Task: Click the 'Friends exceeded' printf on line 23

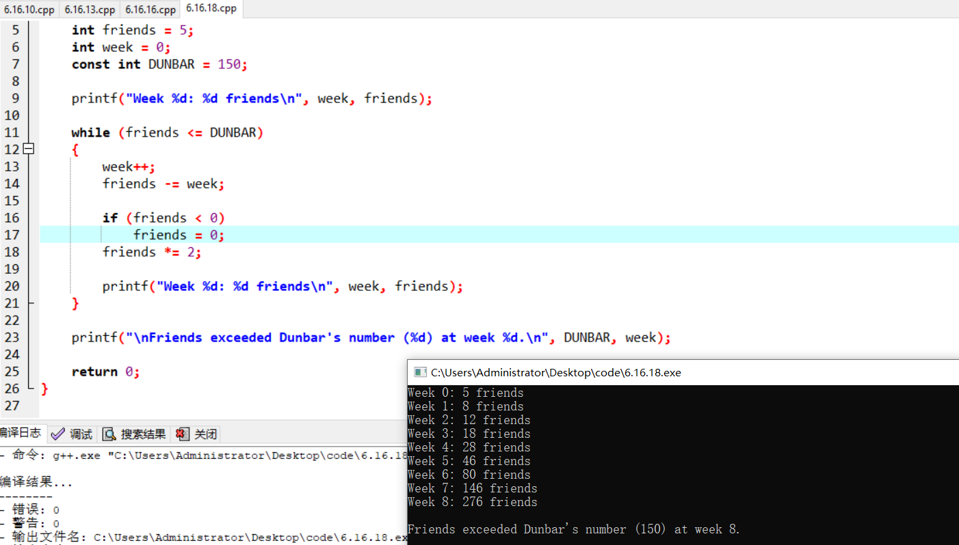Action: point(371,337)
